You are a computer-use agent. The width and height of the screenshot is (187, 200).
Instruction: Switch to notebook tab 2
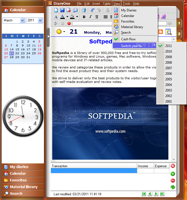(179, 34)
